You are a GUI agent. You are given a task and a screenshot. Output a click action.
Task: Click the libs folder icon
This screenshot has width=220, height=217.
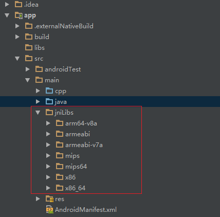29,47
